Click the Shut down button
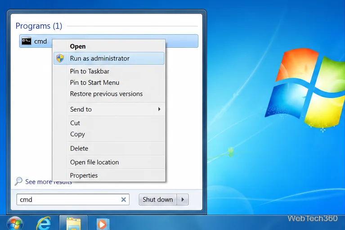Screen dimensions: 345x230 click(x=158, y=199)
